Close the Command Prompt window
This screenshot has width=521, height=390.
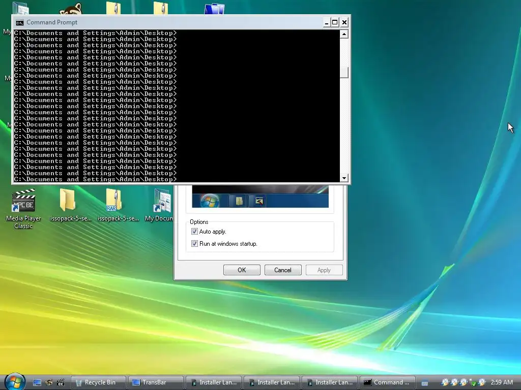pos(344,22)
